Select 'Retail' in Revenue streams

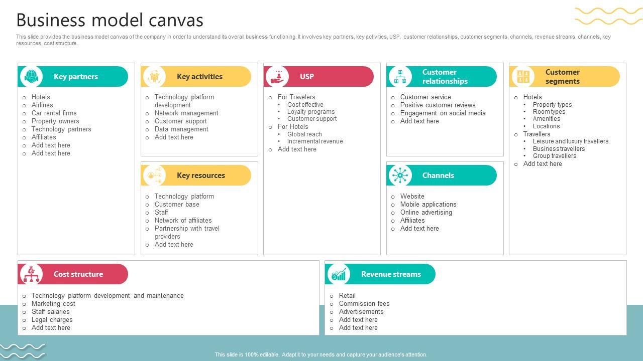coord(347,296)
